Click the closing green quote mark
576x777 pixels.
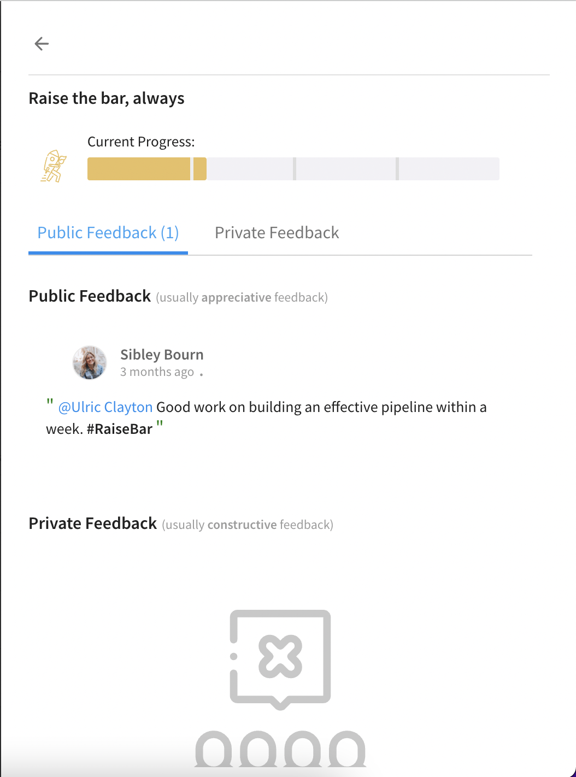(x=160, y=424)
